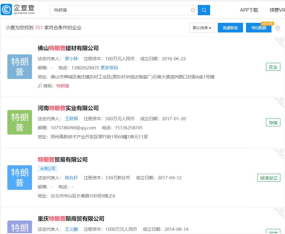The width and height of the screenshot is (285, 234).
Task: Select the 351 result count
Action: 39,27
